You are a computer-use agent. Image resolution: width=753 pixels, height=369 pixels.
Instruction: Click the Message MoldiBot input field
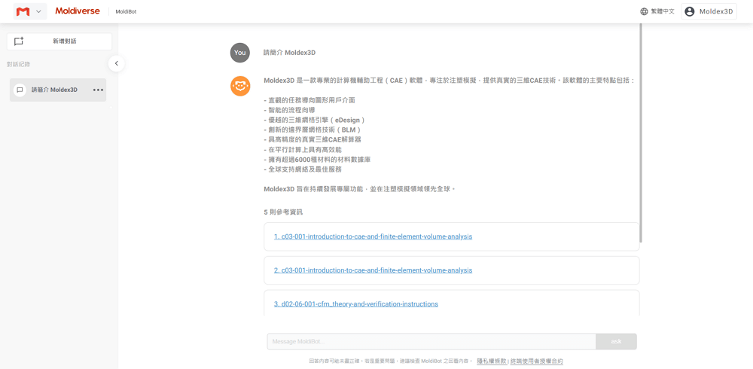click(431, 342)
